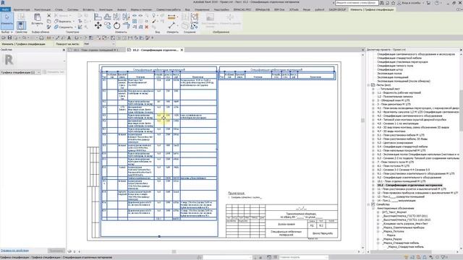Collapse the '_Марка_Потолки' family node

pos(378,231)
